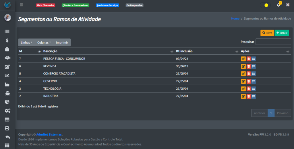Screen dimensions: 294x149
Task: Follow the Home breadcrumb link
Action: pyautogui.click(x=235, y=19)
